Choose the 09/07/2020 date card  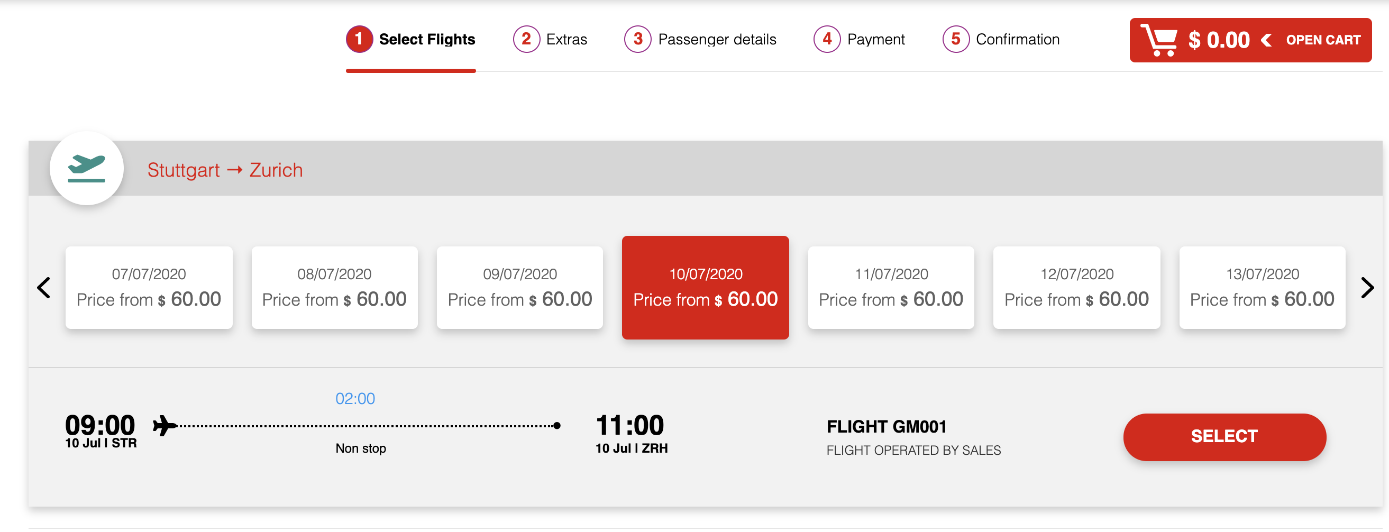coord(520,288)
